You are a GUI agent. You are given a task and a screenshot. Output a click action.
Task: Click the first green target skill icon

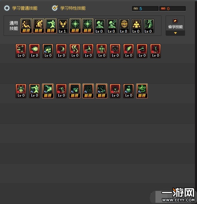point(75,26)
